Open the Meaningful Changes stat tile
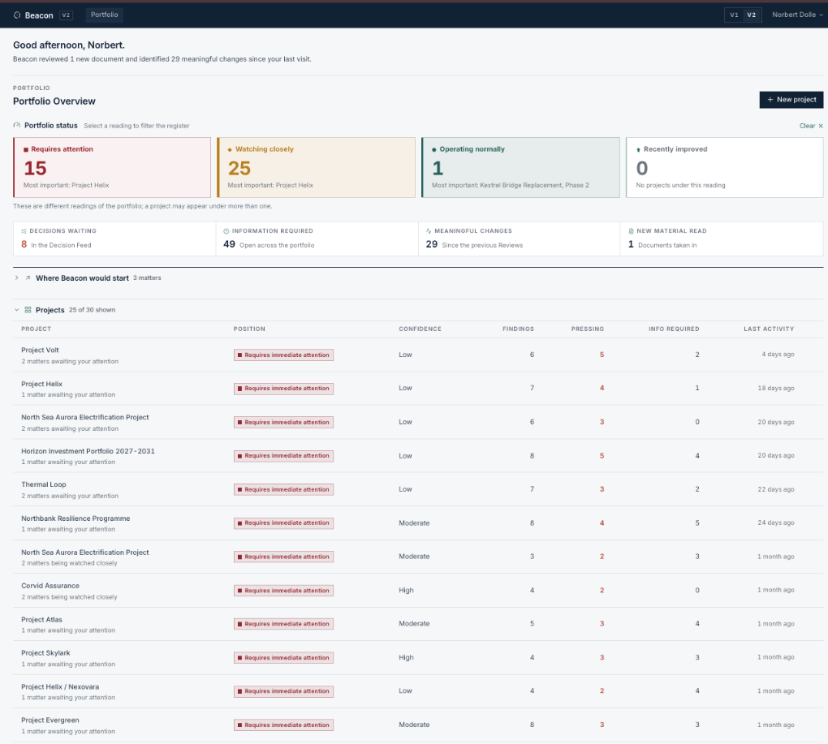 click(x=519, y=239)
